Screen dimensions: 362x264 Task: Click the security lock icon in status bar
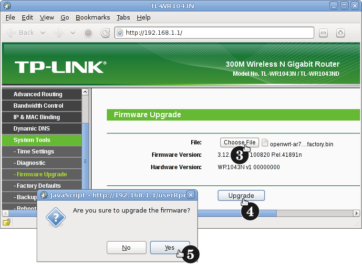(x=7, y=222)
